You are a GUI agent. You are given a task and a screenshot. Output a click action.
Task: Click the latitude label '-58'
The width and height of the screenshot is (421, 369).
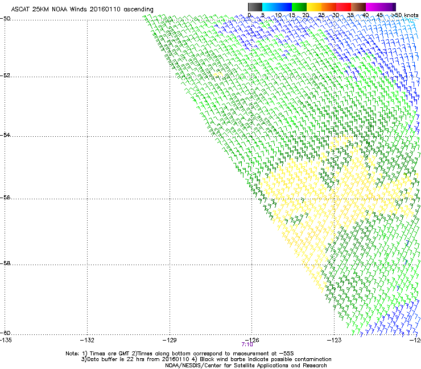[5, 263]
